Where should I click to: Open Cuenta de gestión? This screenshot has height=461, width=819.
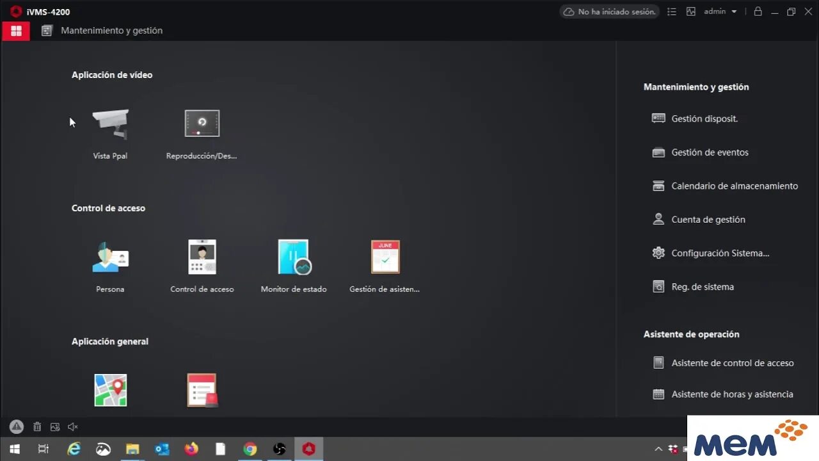point(699,220)
